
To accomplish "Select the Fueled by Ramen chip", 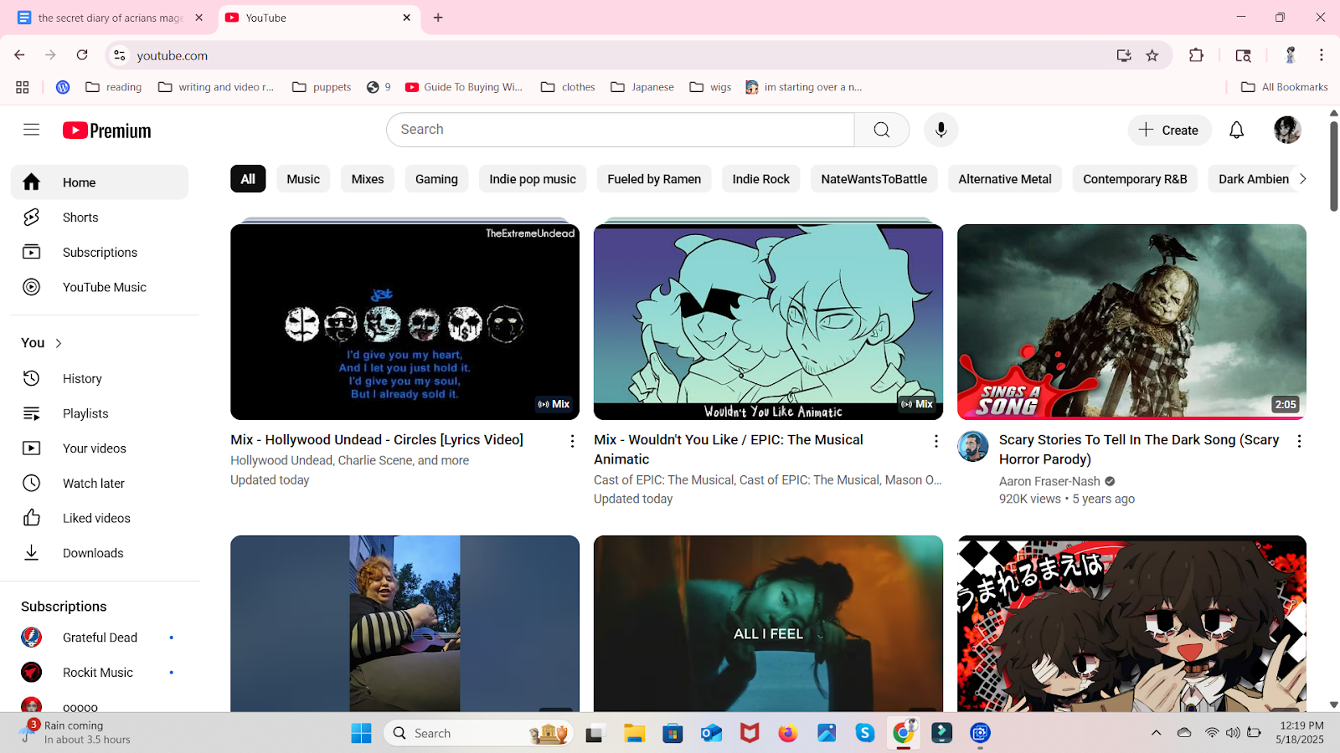I will 654,179.
